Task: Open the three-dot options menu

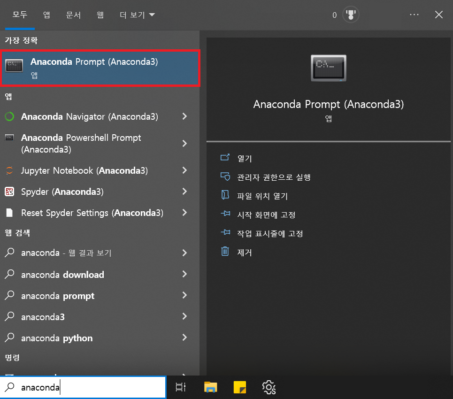Action: pyautogui.click(x=414, y=15)
